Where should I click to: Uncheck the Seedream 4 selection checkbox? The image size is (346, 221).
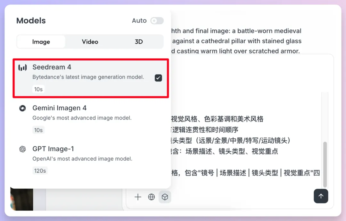158,78
